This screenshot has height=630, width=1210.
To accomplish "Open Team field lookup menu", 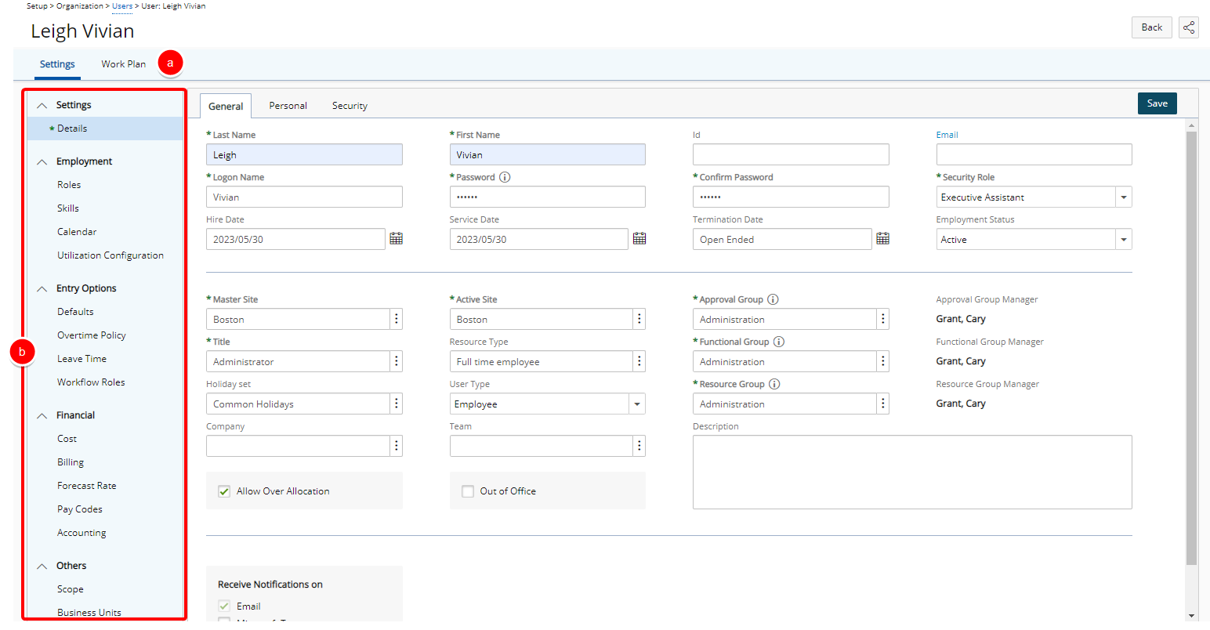I will (x=639, y=446).
